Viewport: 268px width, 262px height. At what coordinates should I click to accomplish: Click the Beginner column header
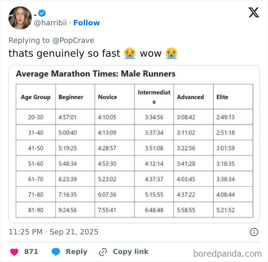(71, 97)
